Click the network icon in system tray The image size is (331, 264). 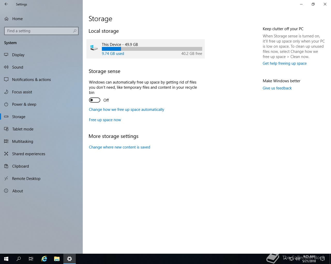[291, 259]
